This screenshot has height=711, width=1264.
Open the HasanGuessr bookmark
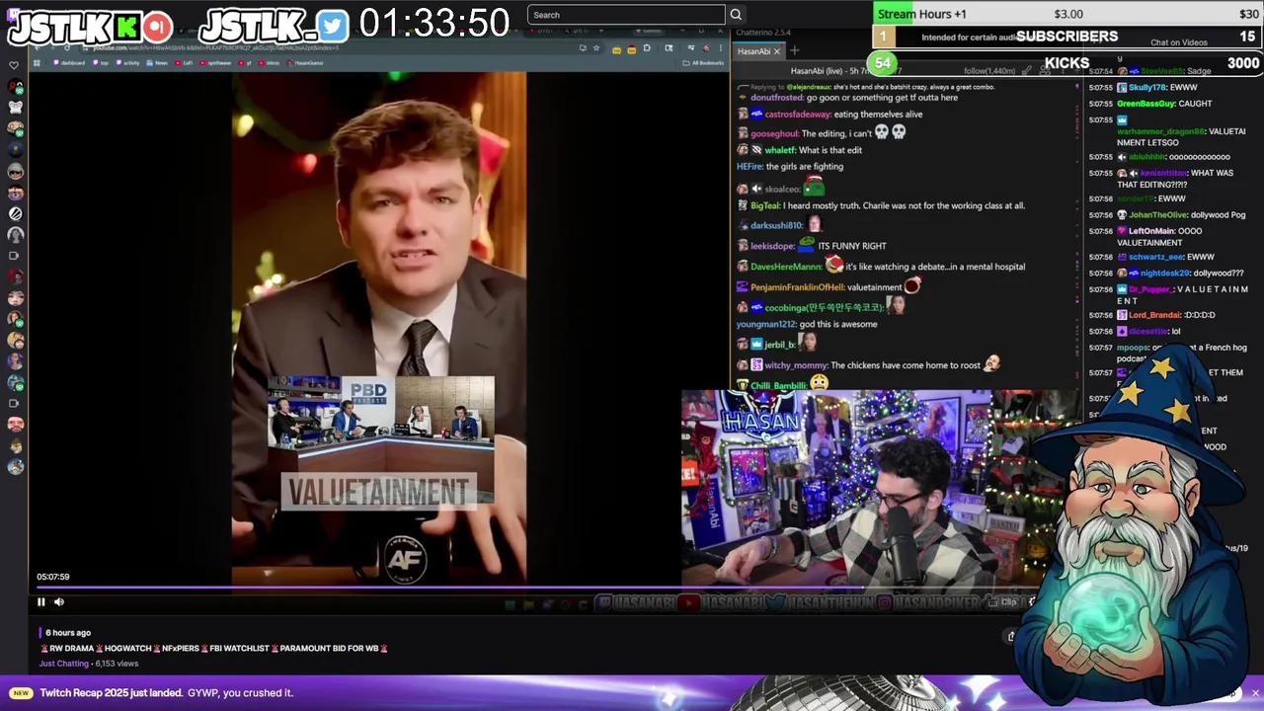click(305, 63)
